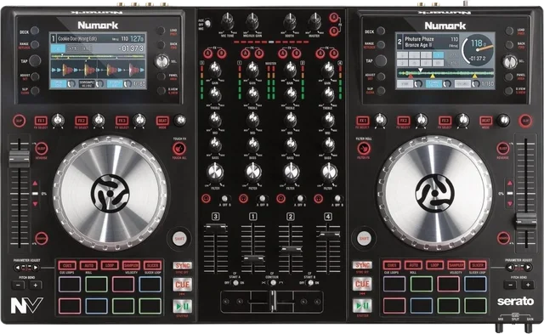Image resolution: width=544 pixels, height=334 pixels.
Task: Flip channel 3 crossfader assign switch
Action: pyautogui.click(x=224, y=199)
